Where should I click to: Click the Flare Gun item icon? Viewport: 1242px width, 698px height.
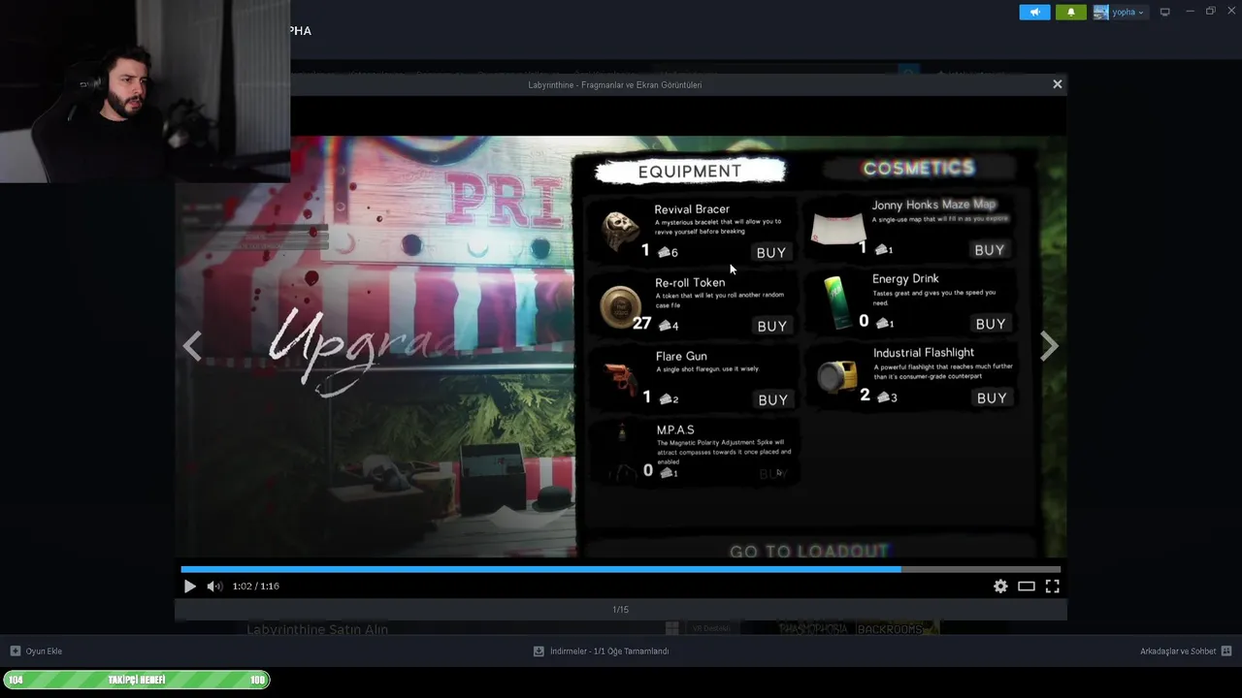click(x=621, y=378)
